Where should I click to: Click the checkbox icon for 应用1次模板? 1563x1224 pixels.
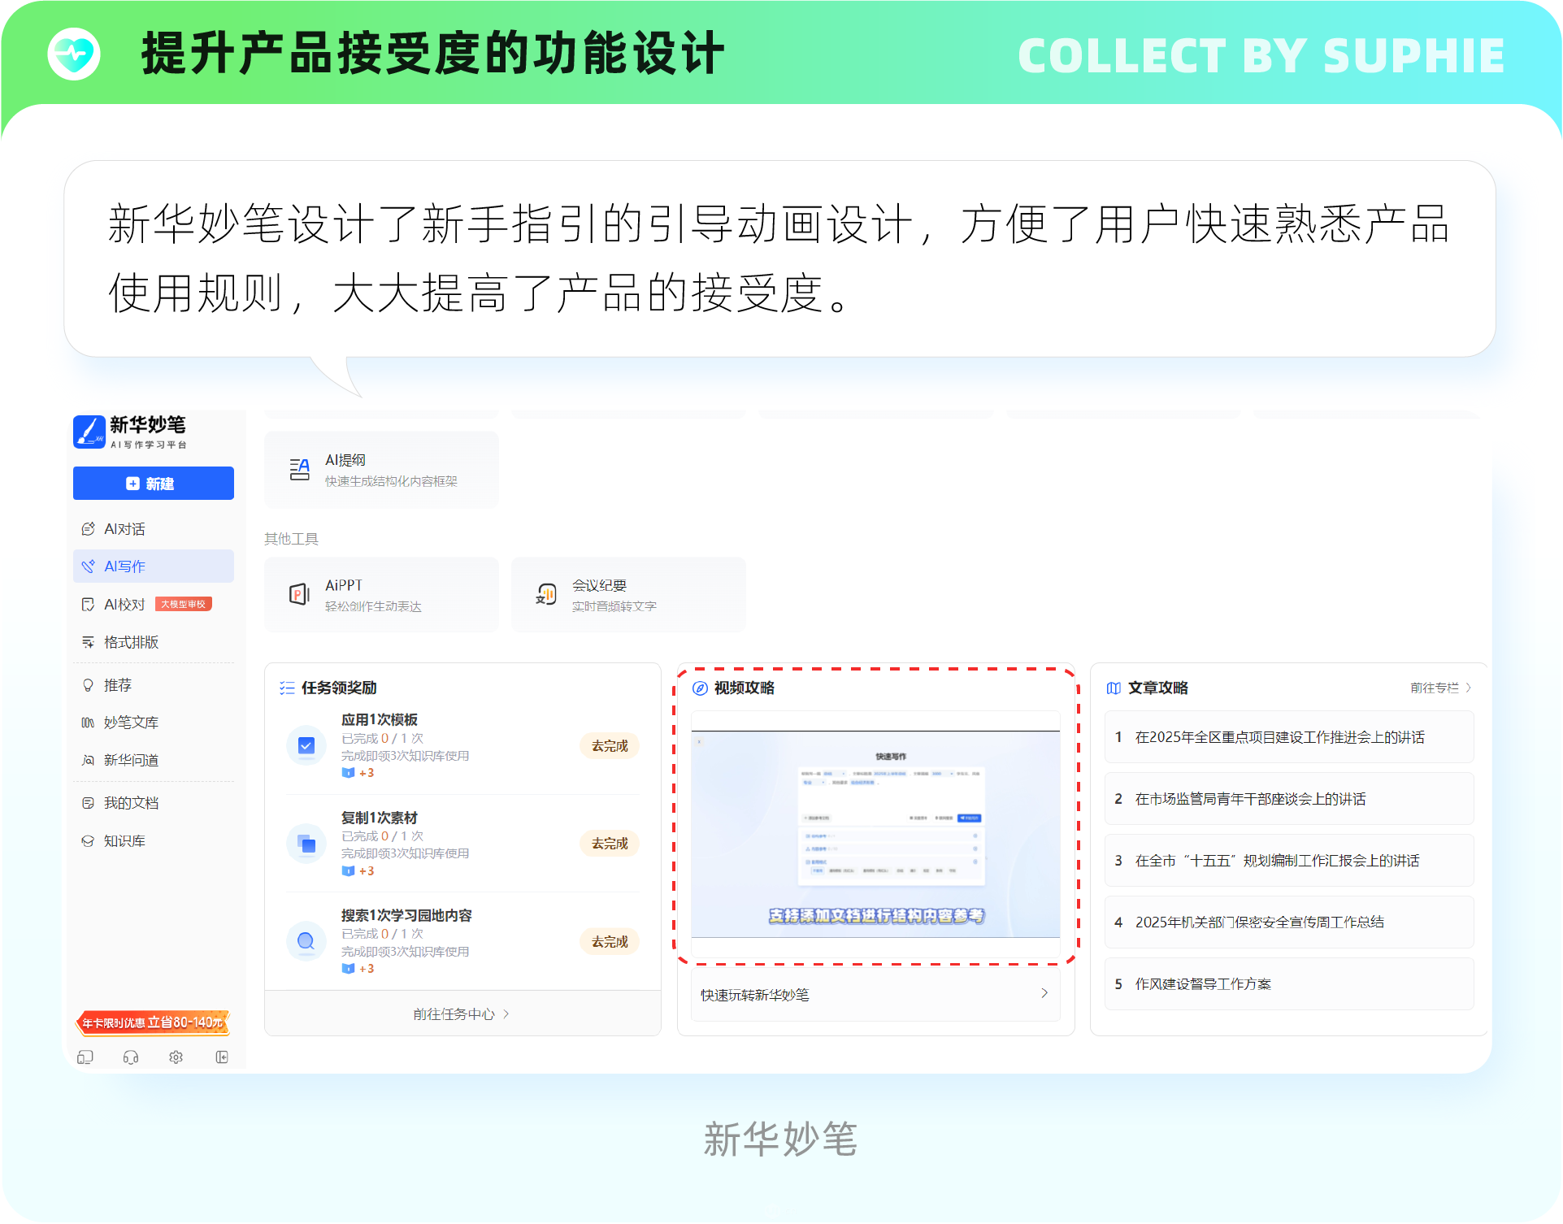[306, 745]
